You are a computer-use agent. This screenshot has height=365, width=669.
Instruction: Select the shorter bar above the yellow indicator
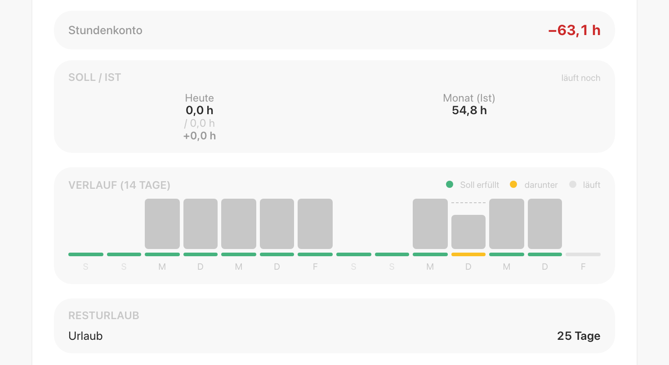point(468,232)
